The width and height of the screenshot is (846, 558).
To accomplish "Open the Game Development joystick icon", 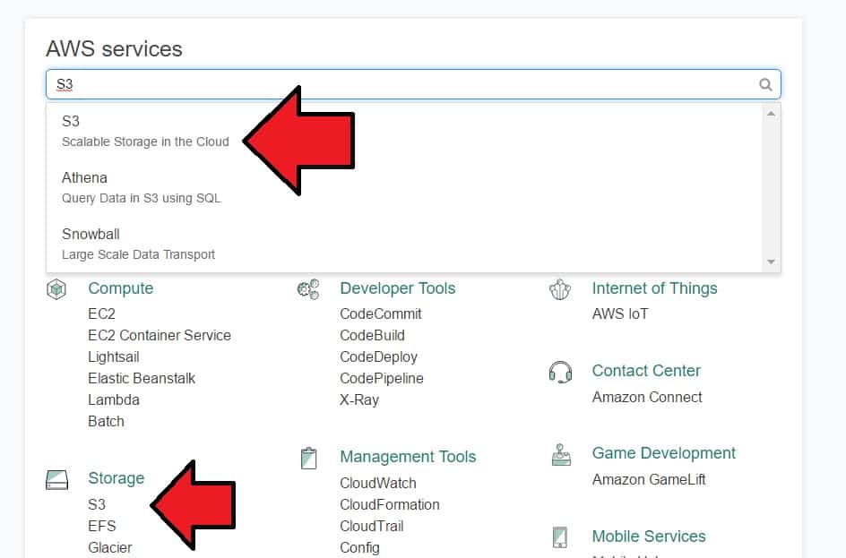I will (561, 454).
